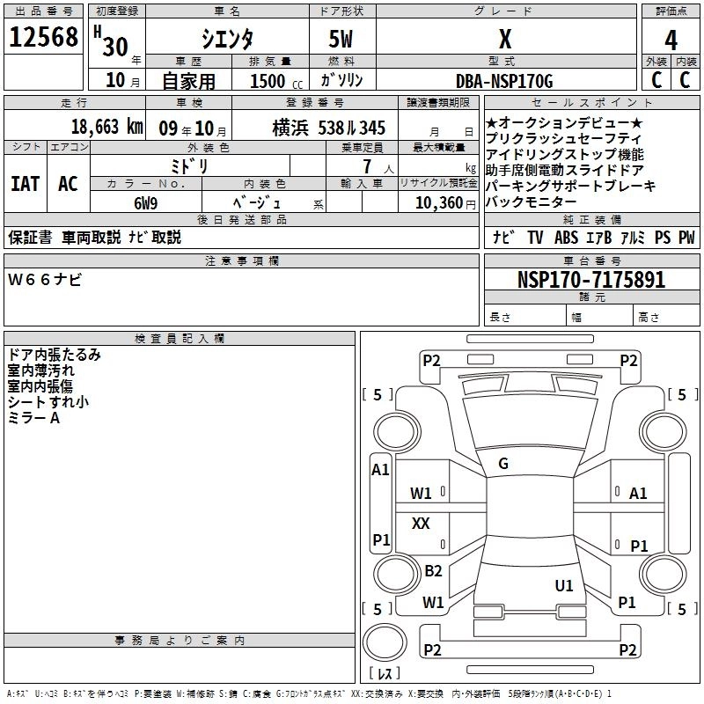Screen dimensions: 704x704
Task: Select the evaluation score 4
Action: tap(671, 40)
